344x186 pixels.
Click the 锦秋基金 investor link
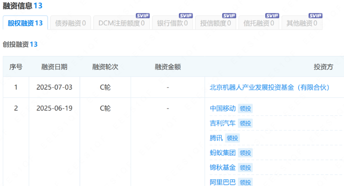222,167
